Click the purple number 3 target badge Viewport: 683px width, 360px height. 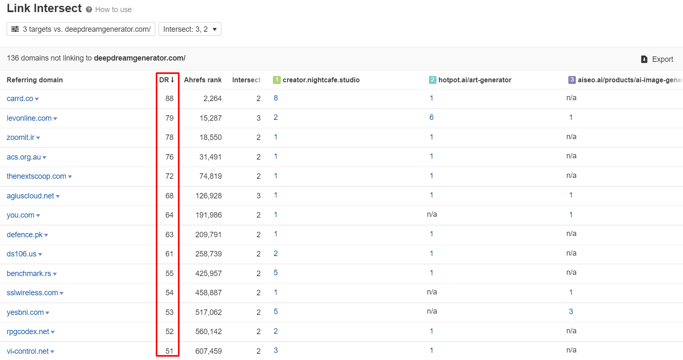click(x=572, y=80)
